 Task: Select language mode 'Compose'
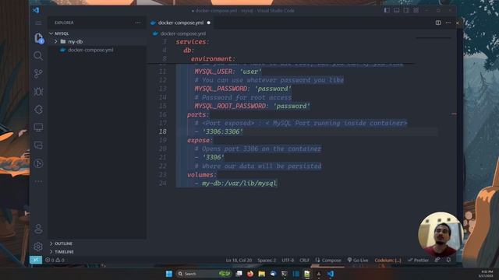tap(328, 260)
